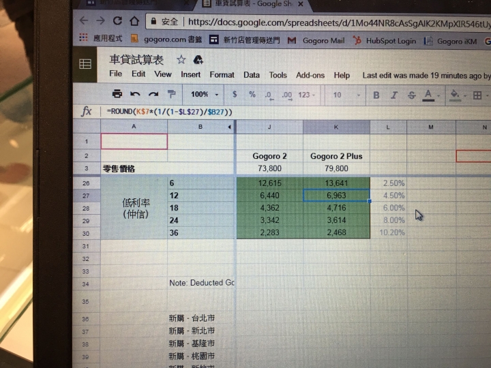The width and height of the screenshot is (491, 368).
Task: Select the cell with 79,800
Action: click(x=336, y=168)
